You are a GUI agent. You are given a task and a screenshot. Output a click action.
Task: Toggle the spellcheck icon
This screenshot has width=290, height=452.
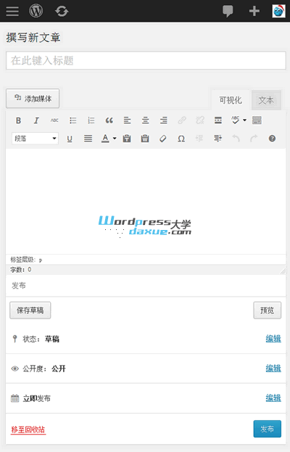click(236, 120)
